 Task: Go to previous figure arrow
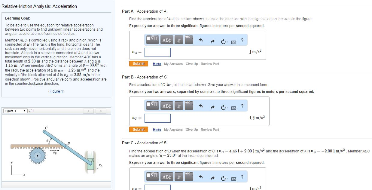[x=89, y=111]
